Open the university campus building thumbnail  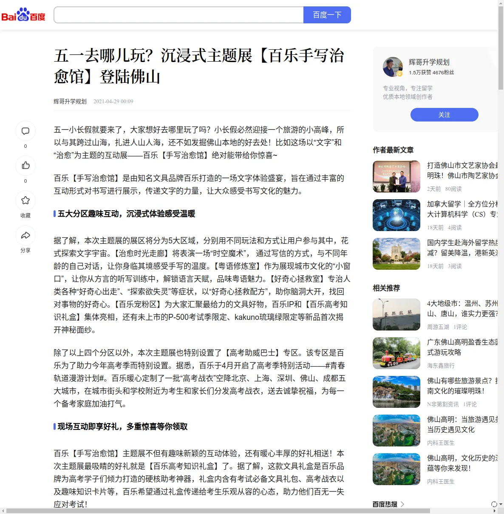pos(396,254)
